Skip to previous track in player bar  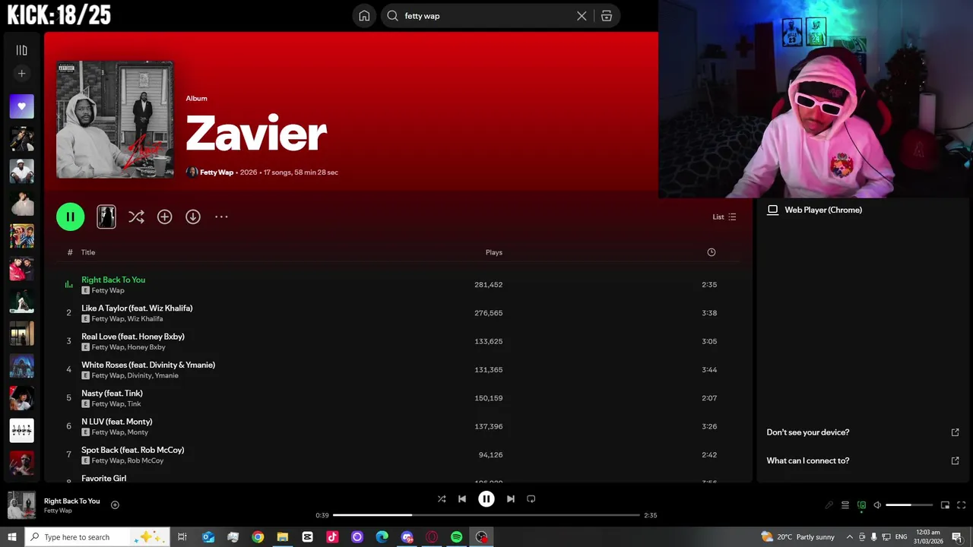[462, 499]
